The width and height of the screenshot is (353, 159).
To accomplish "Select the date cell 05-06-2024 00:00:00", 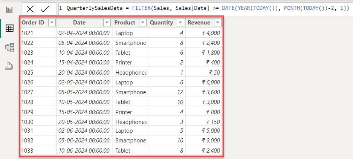I will point(84,141).
